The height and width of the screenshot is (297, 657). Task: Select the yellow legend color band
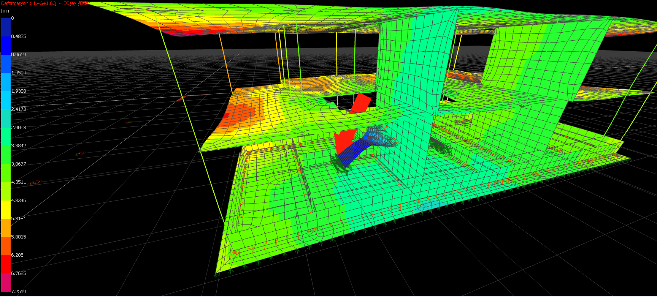tap(6, 209)
